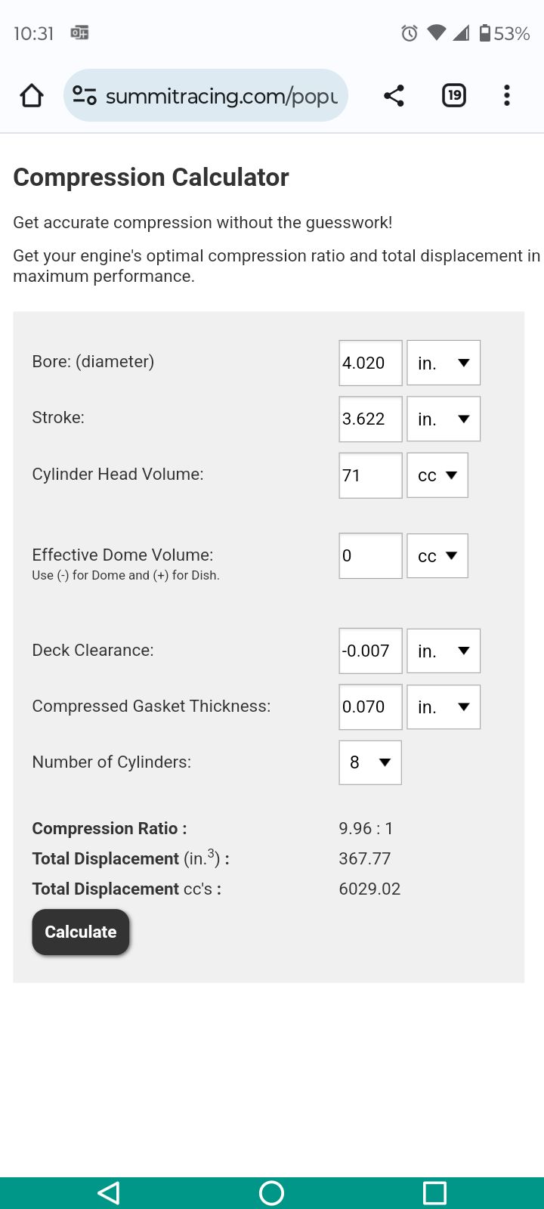Screen dimensions: 544x1209
Task: Select the Number of Cylinders dropdown
Action: [370, 762]
